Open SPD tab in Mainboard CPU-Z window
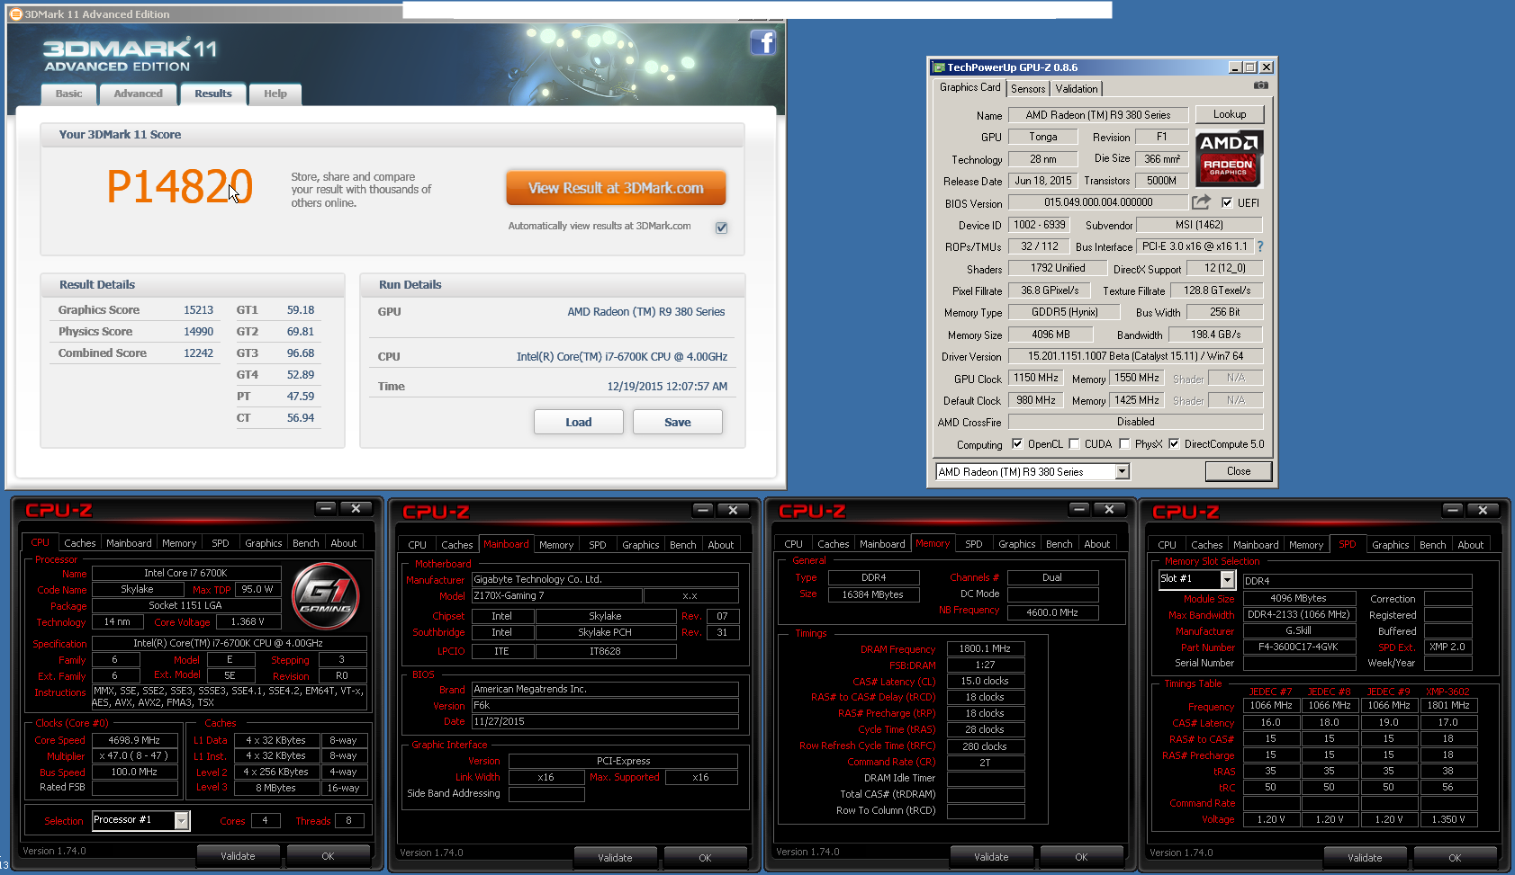This screenshot has width=1515, height=875. (598, 545)
